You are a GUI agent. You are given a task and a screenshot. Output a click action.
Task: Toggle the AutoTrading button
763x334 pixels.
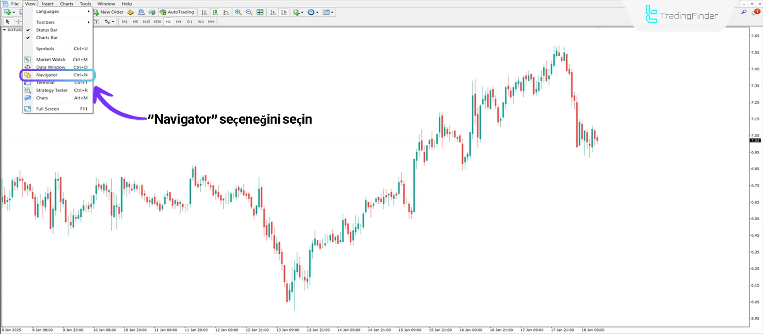pos(177,12)
